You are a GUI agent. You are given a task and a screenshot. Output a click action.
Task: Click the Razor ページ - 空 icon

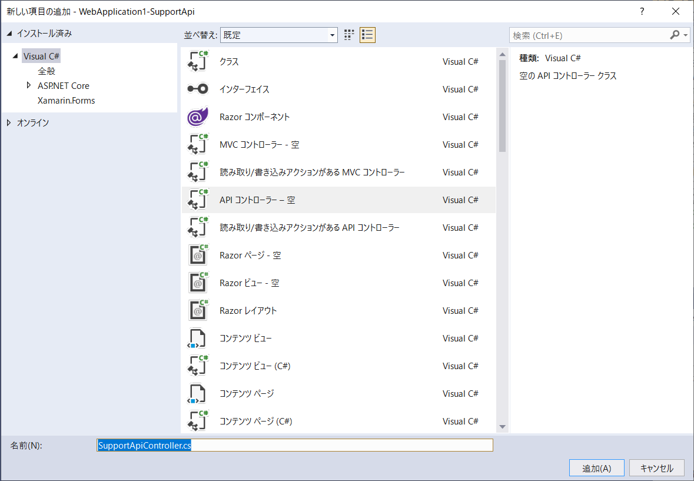198,255
